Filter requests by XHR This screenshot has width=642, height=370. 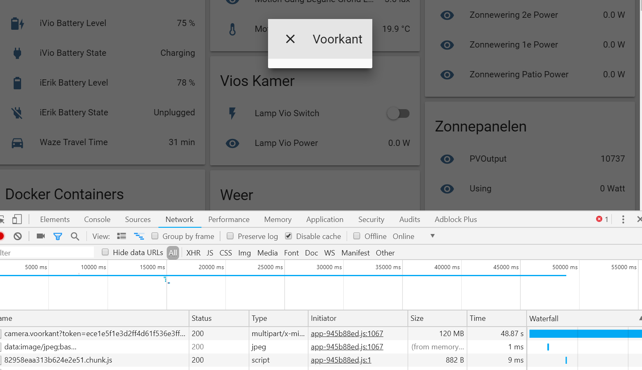tap(193, 253)
